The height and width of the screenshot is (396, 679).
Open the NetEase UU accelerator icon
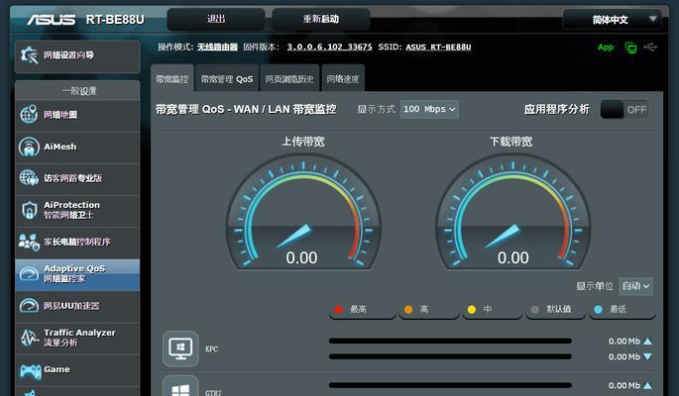click(x=29, y=306)
